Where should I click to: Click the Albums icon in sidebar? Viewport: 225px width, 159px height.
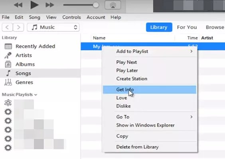pos(8,64)
